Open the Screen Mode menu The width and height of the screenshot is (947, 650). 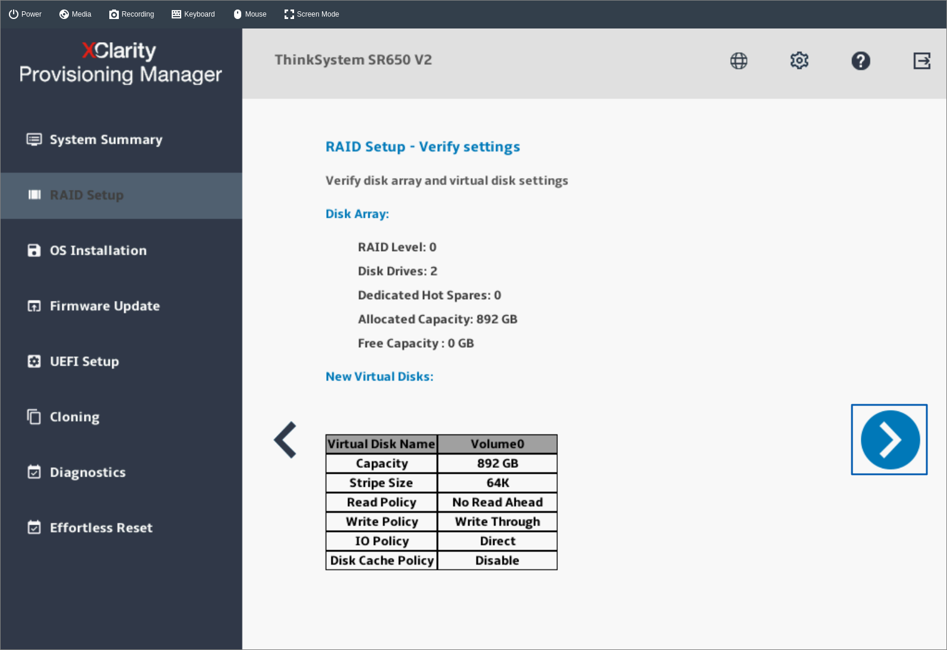click(x=311, y=14)
